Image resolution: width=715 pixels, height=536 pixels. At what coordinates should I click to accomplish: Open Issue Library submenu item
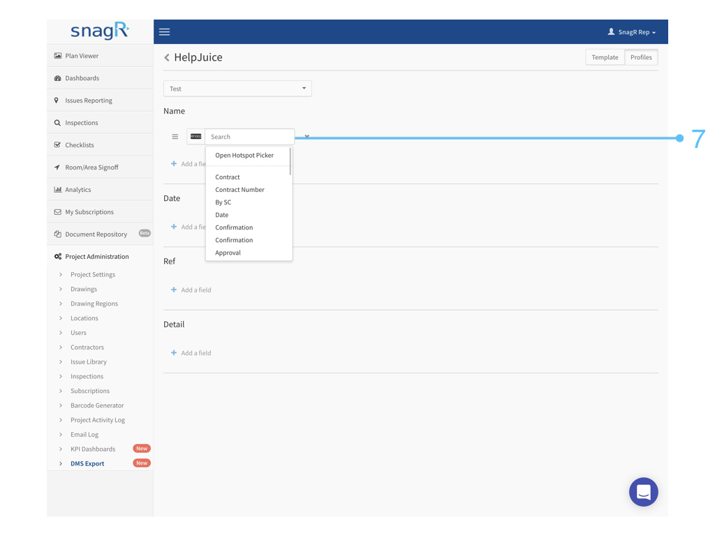pyautogui.click(x=89, y=362)
